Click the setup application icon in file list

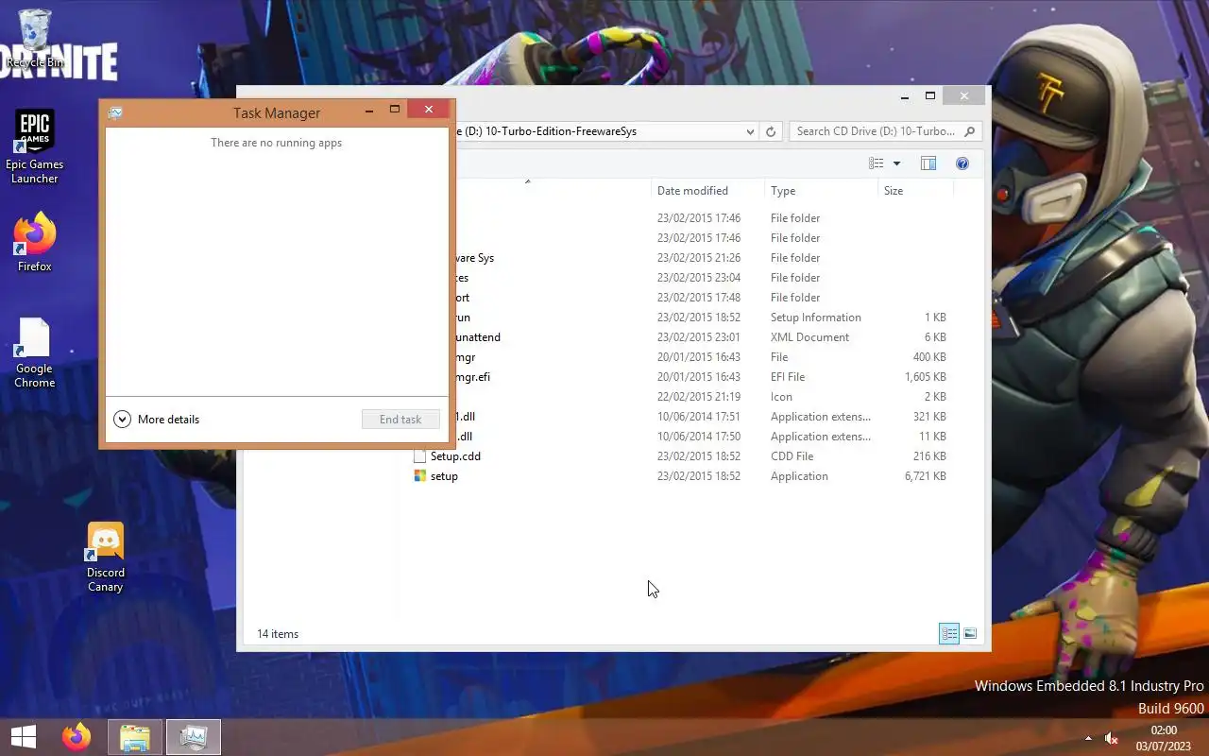click(420, 476)
